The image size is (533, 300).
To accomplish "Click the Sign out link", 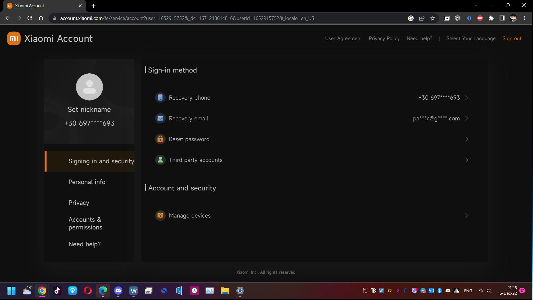I will pyautogui.click(x=512, y=38).
